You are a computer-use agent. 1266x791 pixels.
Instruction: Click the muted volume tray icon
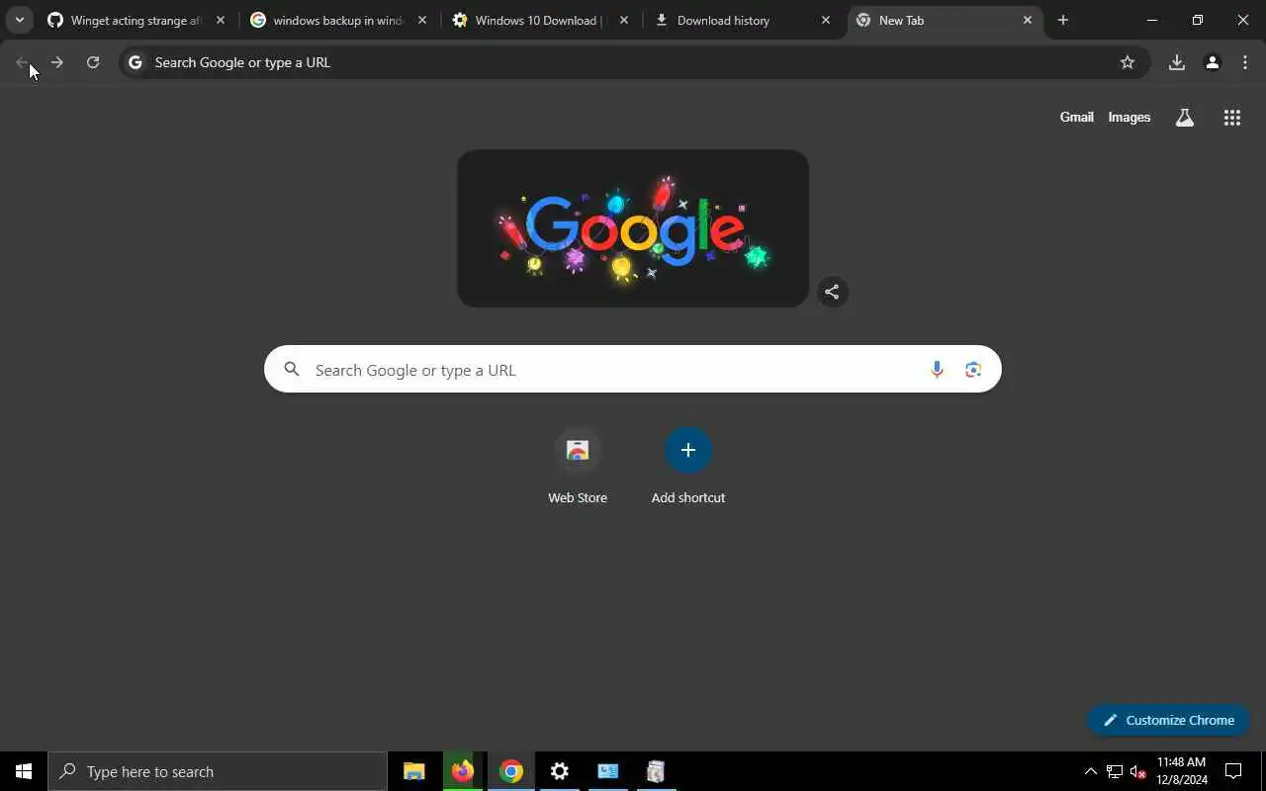click(1138, 771)
